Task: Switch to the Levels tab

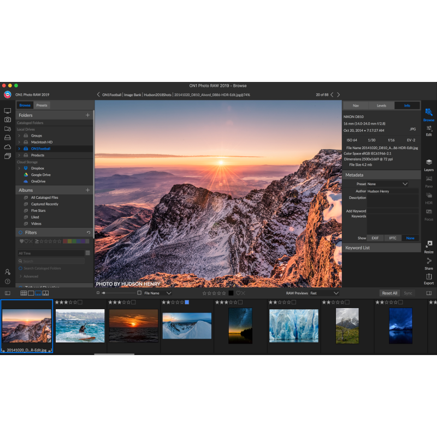Action: coord(381,105)
